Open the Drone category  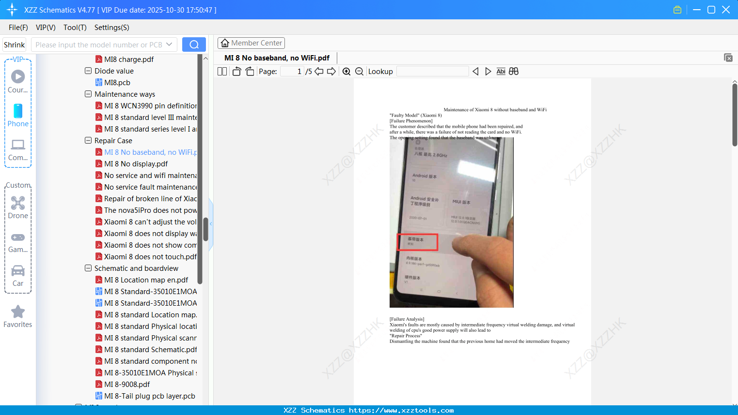tap(18, 207)
